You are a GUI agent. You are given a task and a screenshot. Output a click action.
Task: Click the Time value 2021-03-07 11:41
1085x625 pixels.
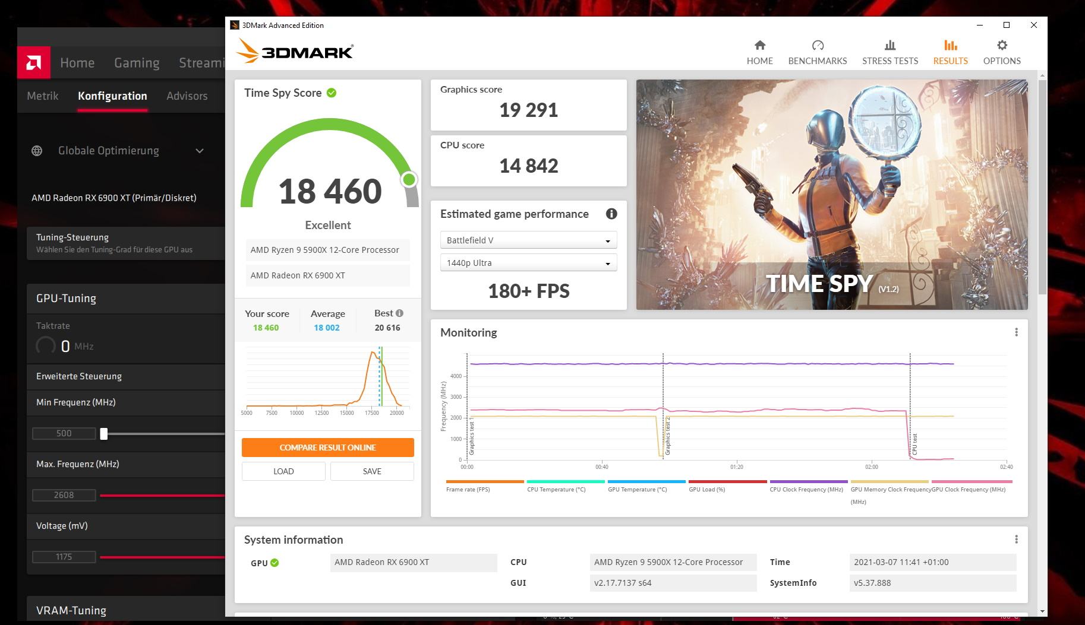tap(933, 562)
